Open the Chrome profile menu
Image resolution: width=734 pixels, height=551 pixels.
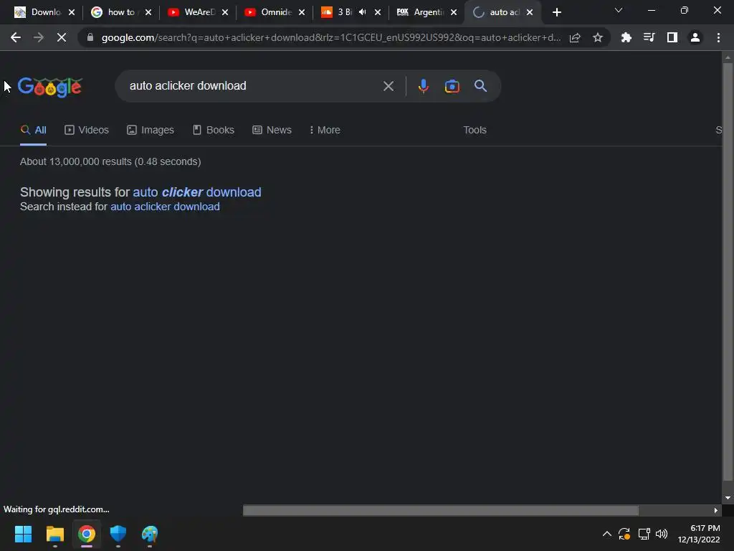[695, 37]
